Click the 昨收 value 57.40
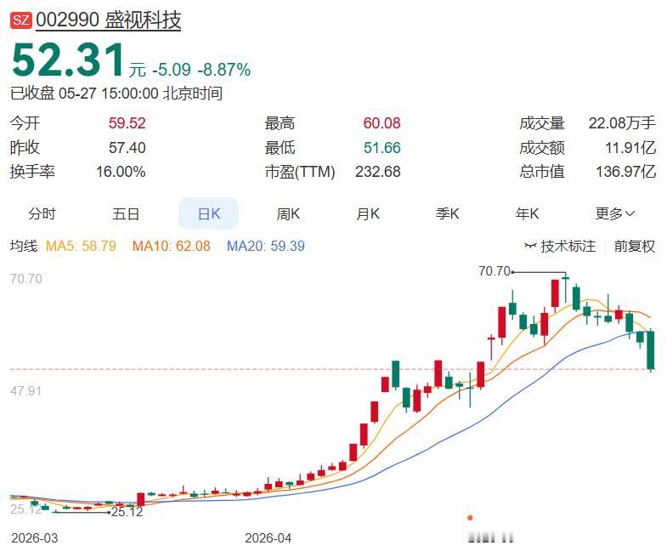This screenshot has width=667, height=557. pyautogui.click(x=127, y=147)
